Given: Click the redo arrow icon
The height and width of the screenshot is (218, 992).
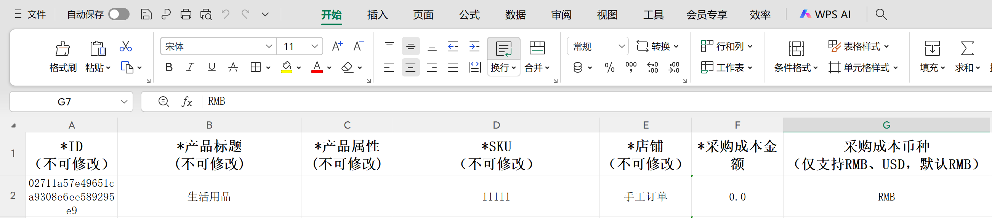Looking at the screenshot, I should click(246, 14).
